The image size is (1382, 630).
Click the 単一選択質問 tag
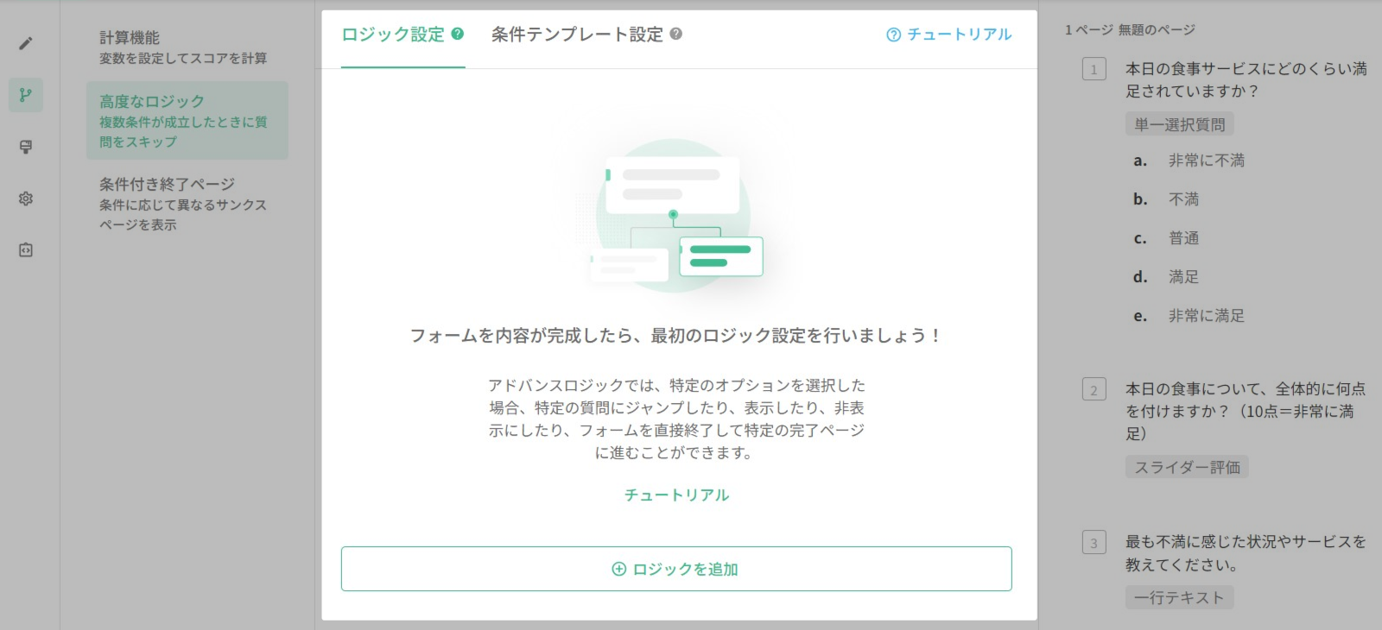[1180, 124]
